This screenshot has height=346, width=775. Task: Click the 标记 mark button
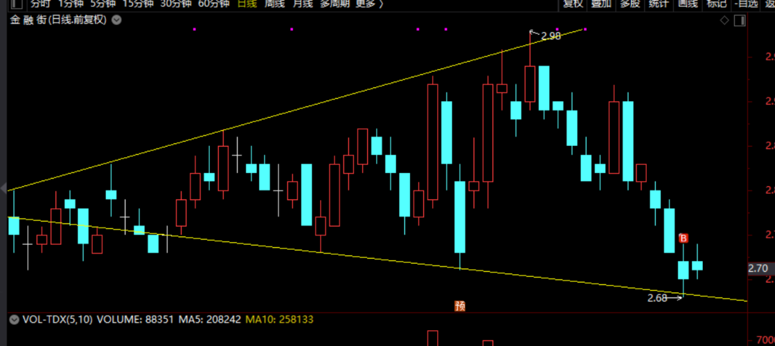[716, 4]
